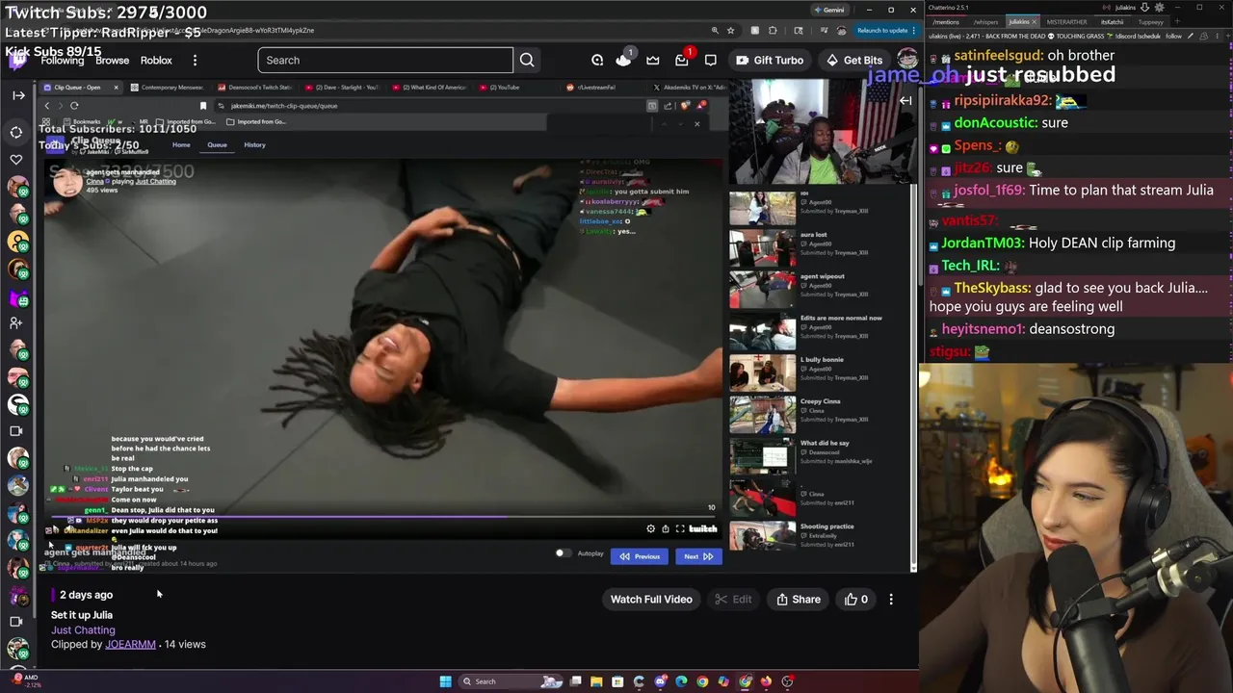Click the Get Bits button

854,61
